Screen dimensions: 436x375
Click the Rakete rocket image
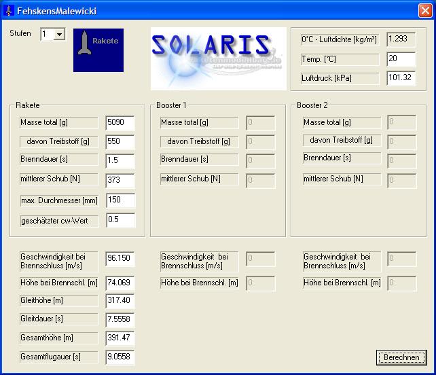click(x=98, y=50)
